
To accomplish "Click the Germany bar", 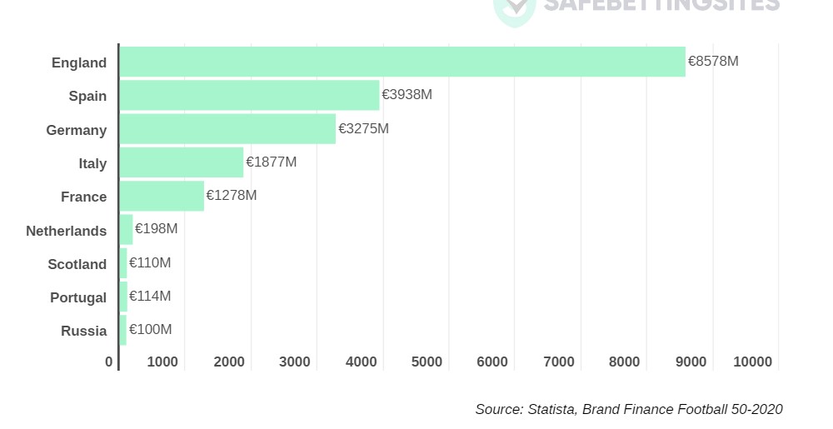I will (227, 129).
